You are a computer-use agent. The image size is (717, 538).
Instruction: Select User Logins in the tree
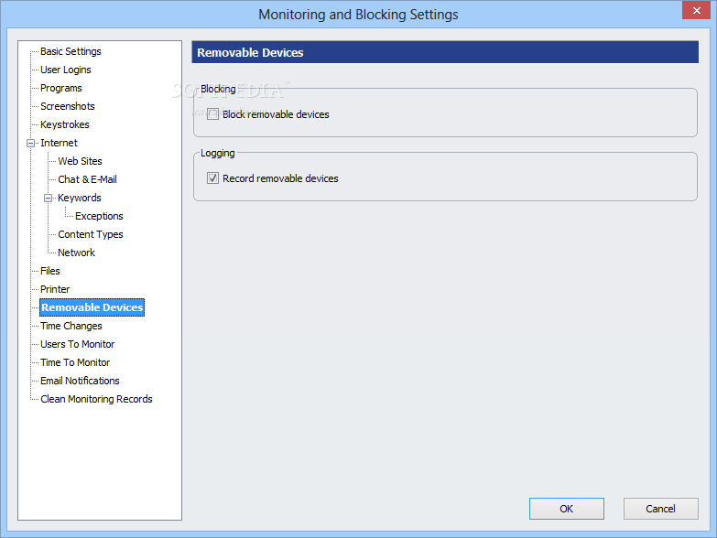[66, 70]
